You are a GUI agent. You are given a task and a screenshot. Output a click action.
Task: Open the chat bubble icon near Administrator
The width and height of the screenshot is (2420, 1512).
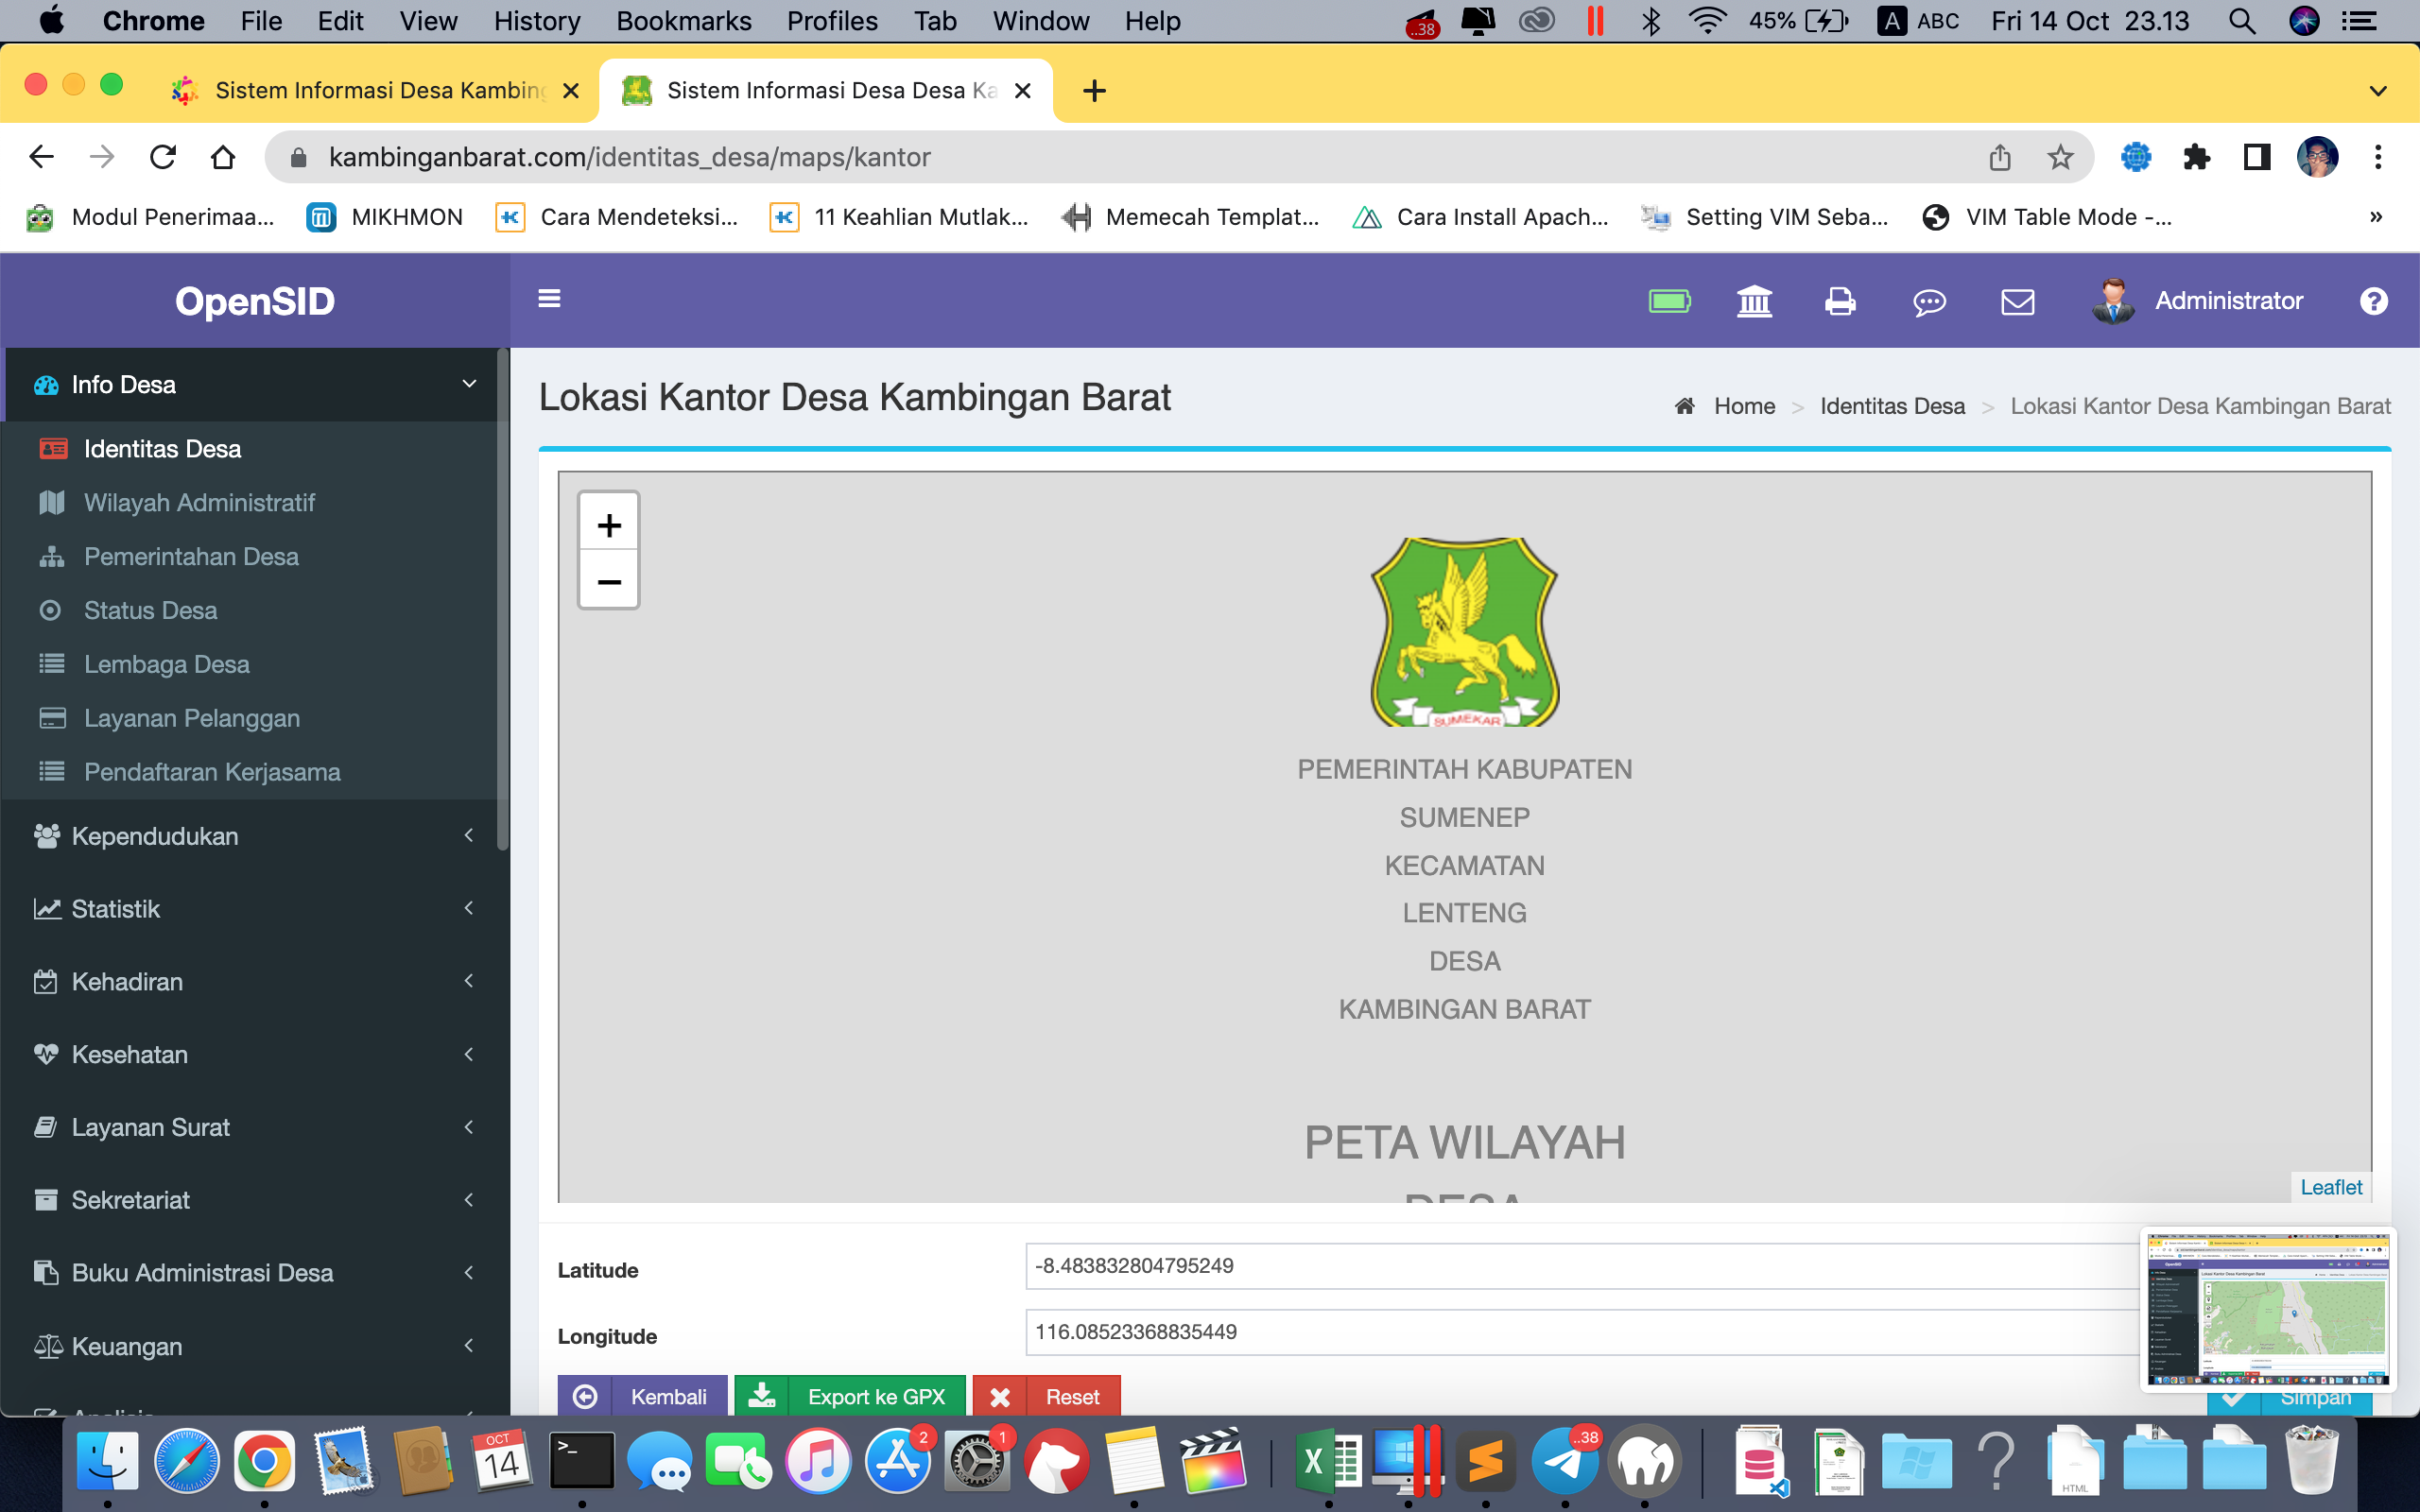point(1928,301)
